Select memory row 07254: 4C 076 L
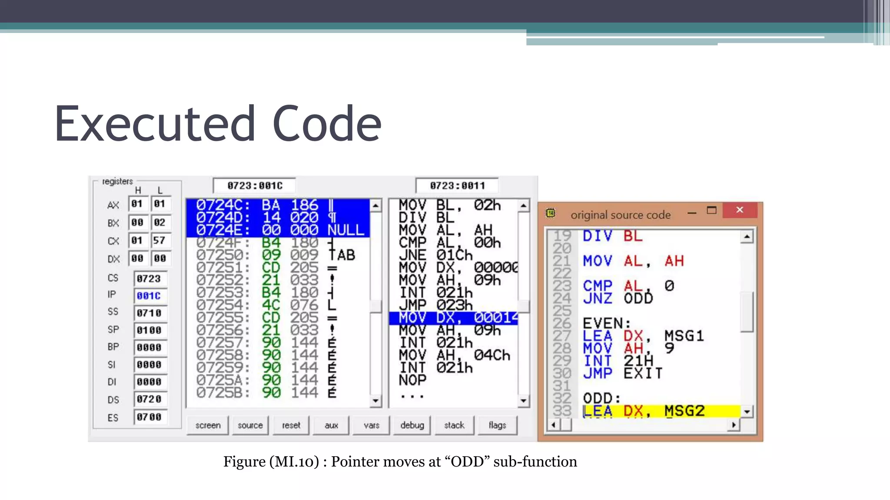The width and height of the screenshot is (890, 500). (x=278, y=305)
